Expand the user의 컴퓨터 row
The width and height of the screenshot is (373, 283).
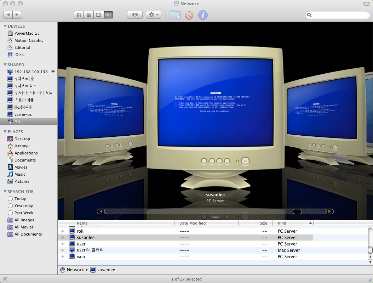[63, 250]
